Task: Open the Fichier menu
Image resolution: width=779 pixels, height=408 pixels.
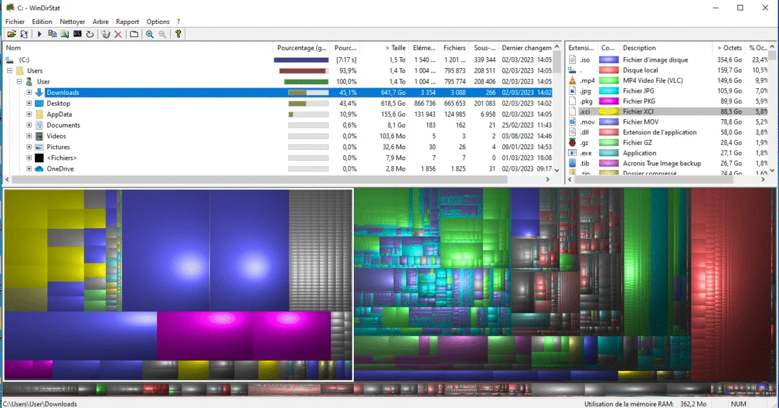Action: pos(15,21)
